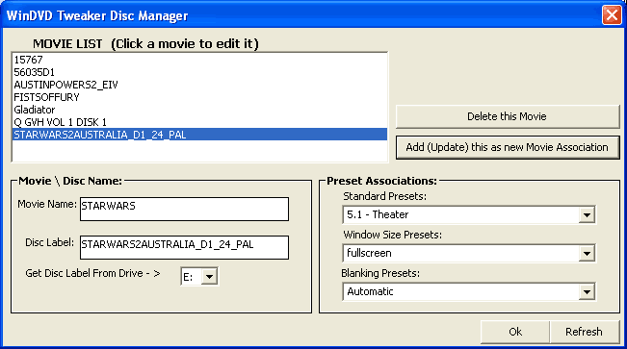Expand Standard Presets dropdown arrow
Image resolution: width=627 pixels, height=349 pixels.
point(587,214)
